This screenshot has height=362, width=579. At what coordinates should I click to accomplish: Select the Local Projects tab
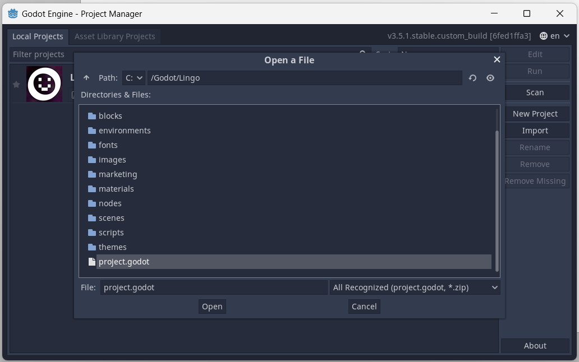pos(38,36)
